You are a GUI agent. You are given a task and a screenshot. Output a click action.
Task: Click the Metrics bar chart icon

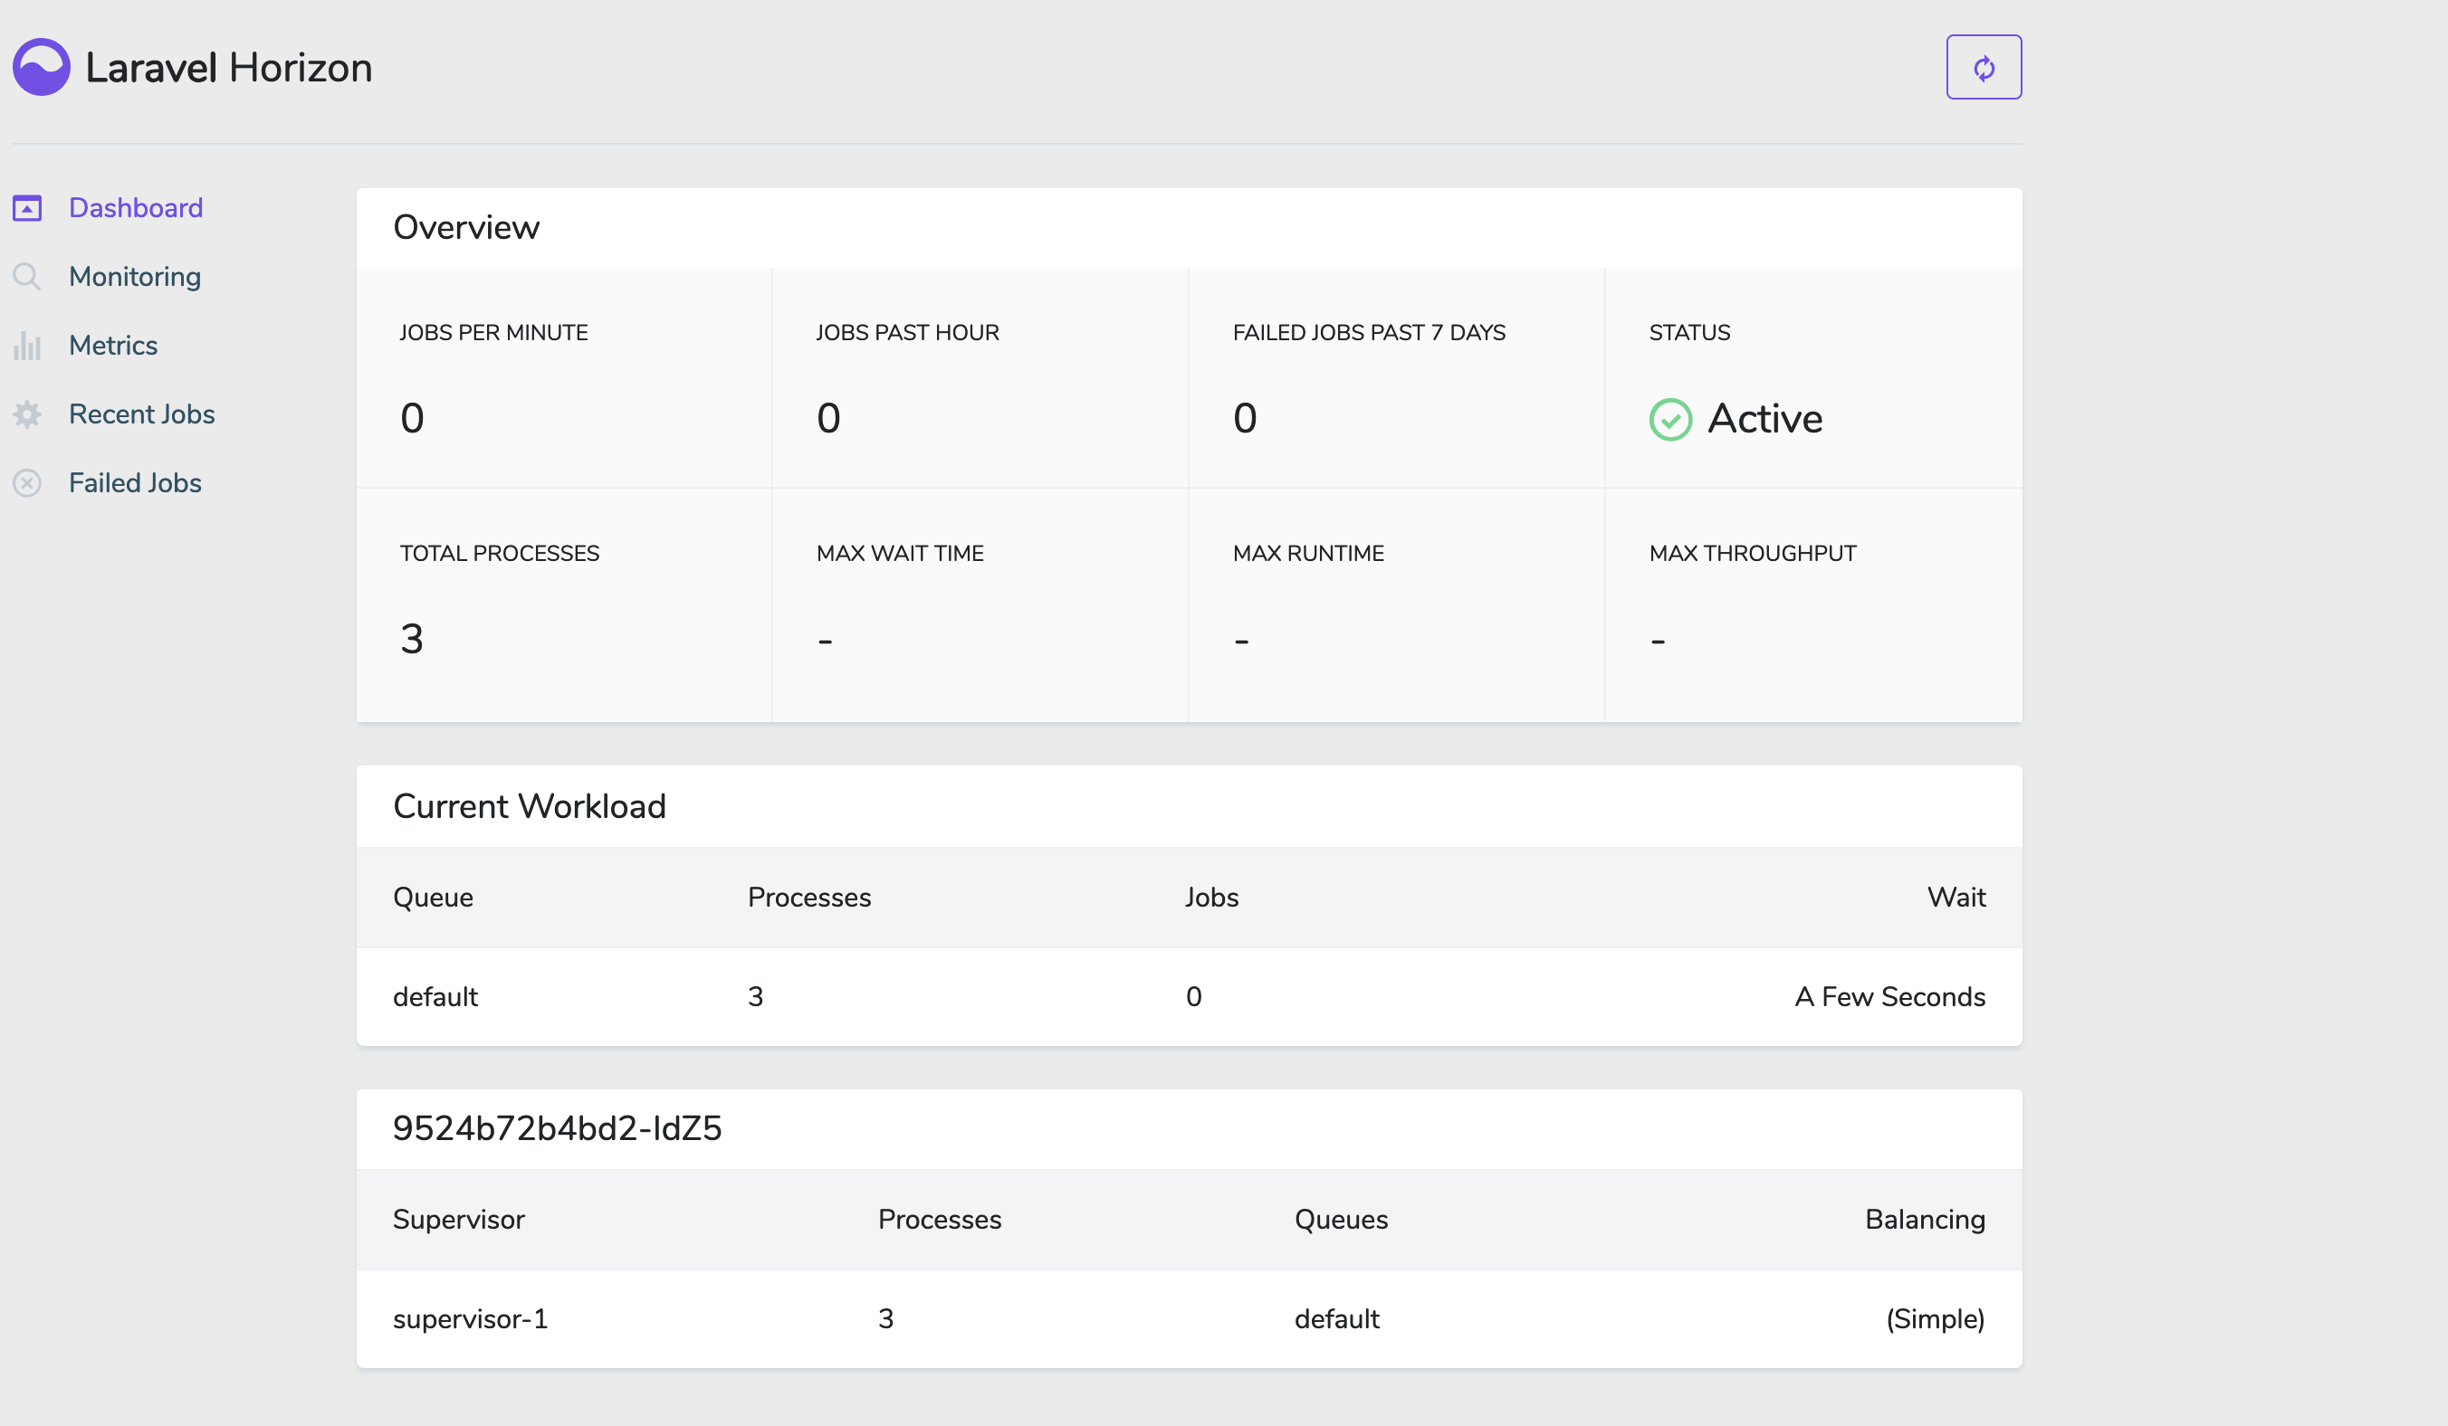pyautogui.click(x=27, y=346)
